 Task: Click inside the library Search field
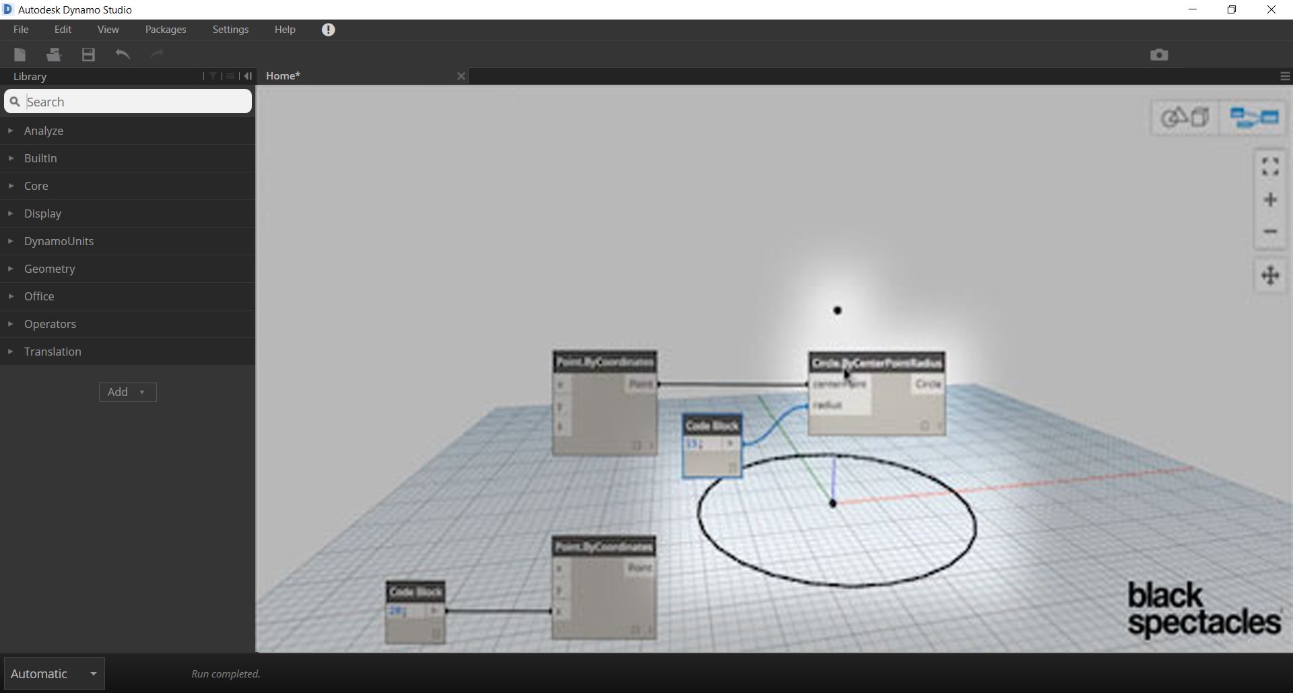pos(128,101)
